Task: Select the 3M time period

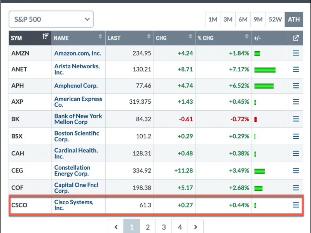Action: 228,19
